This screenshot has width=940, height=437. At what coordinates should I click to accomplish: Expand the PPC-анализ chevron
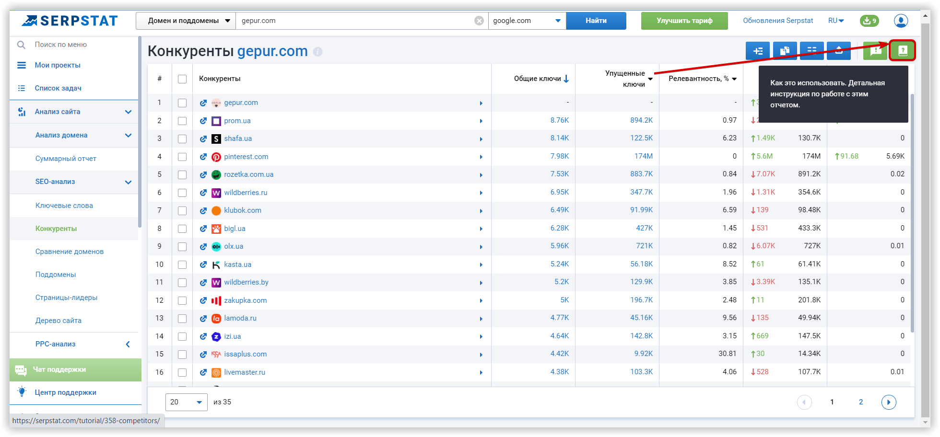(128, 344)
